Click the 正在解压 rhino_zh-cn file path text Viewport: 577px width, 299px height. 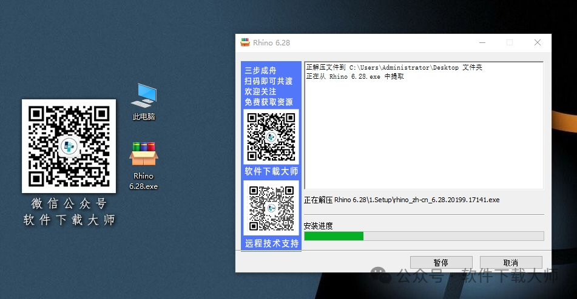[x=402, y=200]
